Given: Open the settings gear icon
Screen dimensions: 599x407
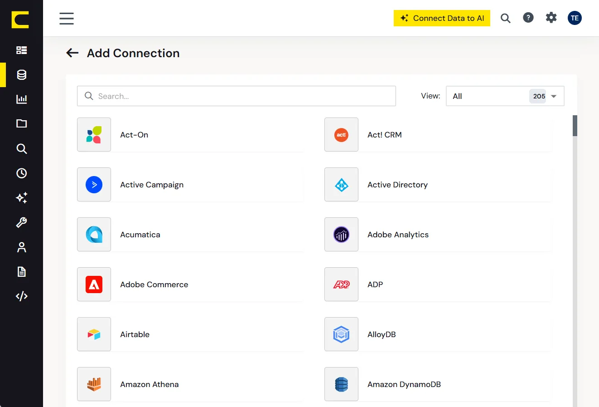Looking at the screenshot, I should pos(551,18).
